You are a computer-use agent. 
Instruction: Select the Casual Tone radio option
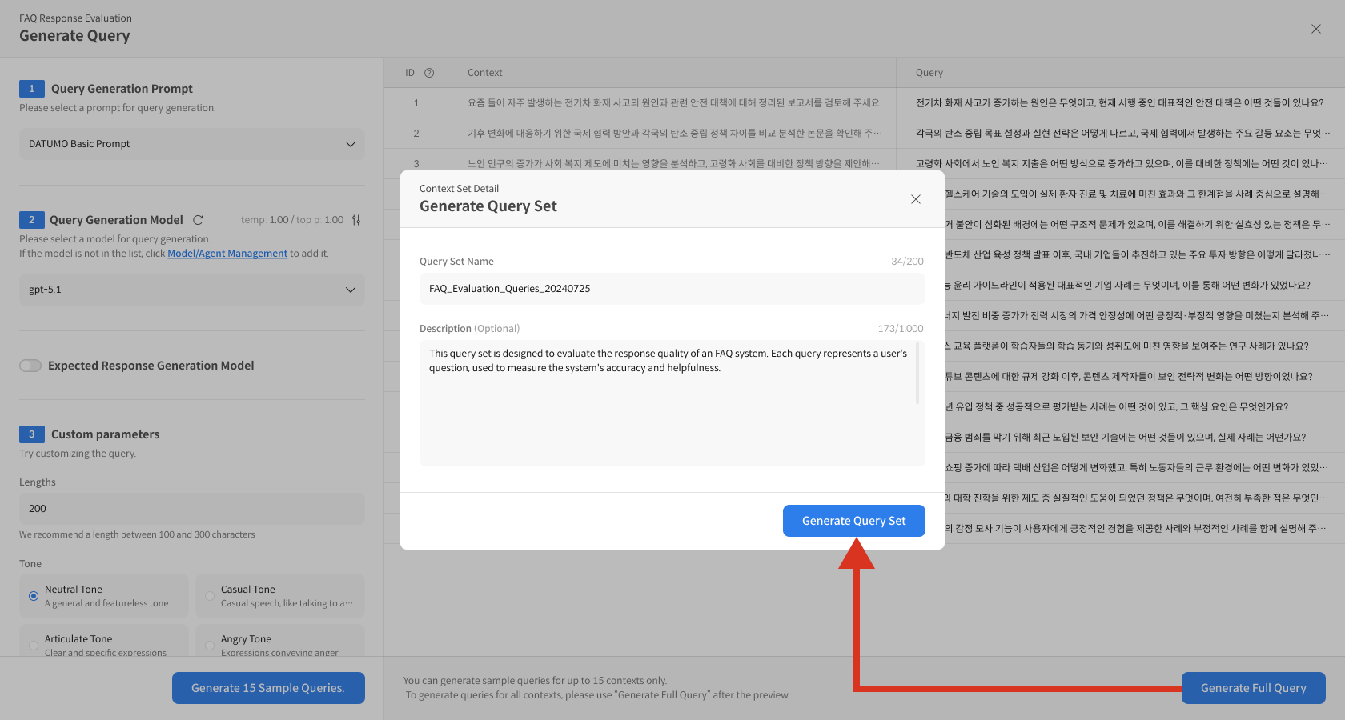pos(210,596)
